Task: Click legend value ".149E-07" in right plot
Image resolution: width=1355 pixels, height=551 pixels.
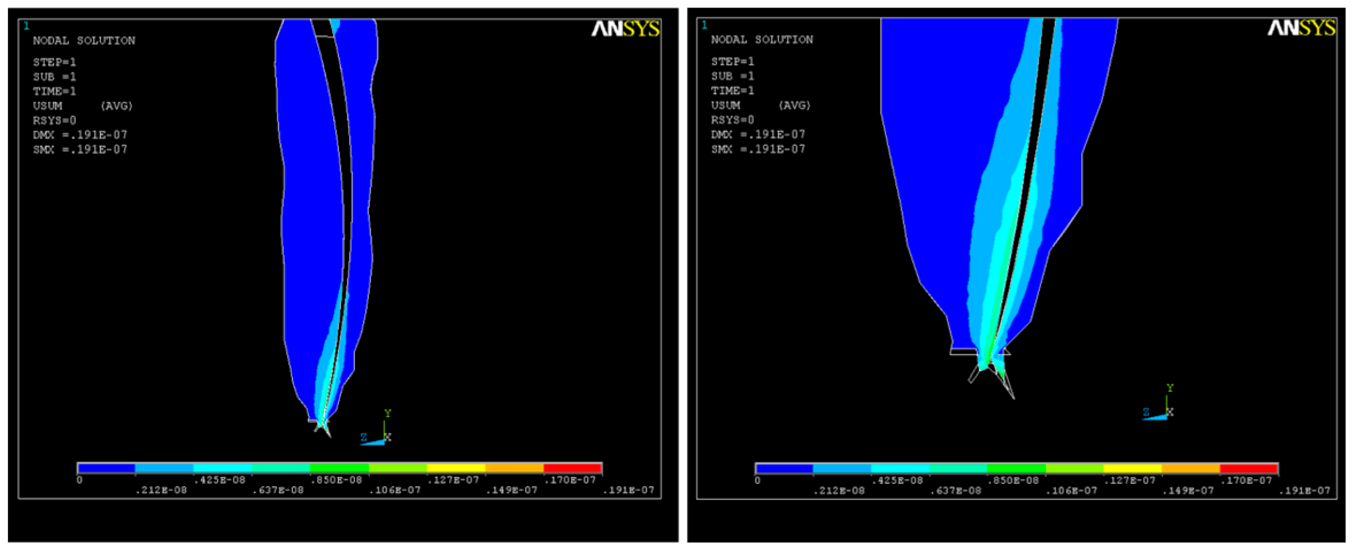Action: coord(1189,491)
